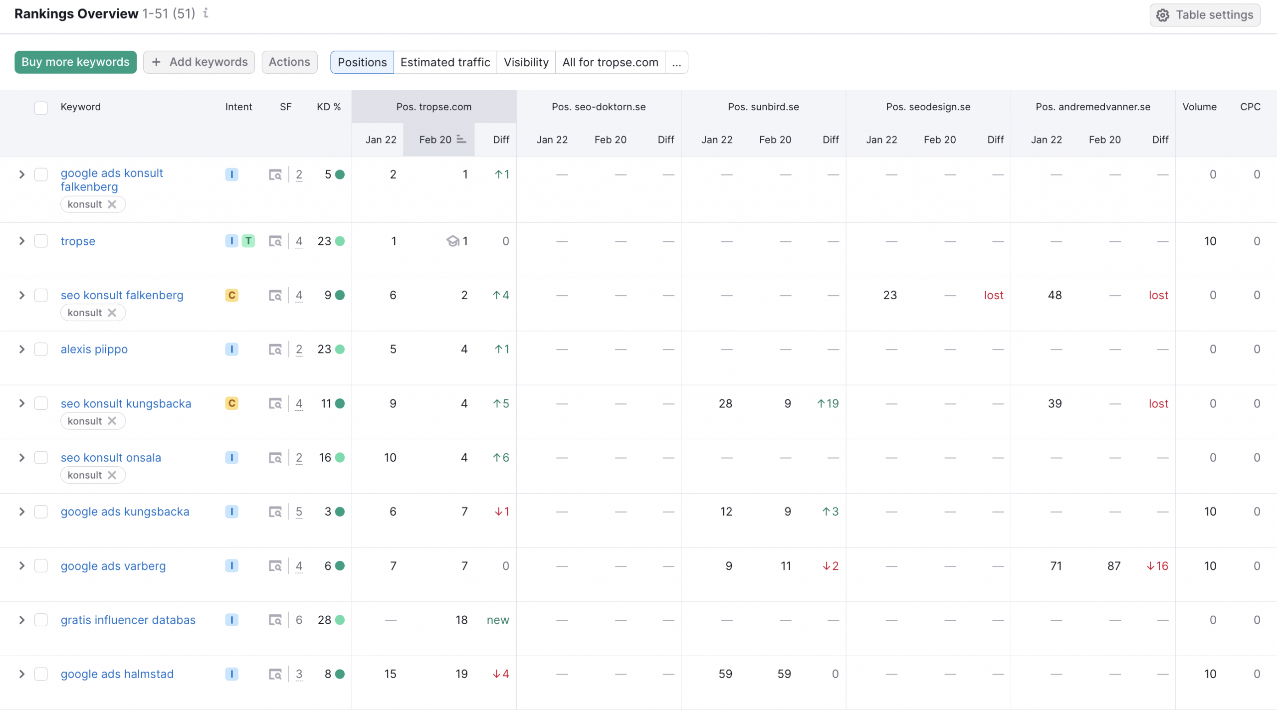Open SERP features icon for google ads varberg
Viewport: 1277px width, 710px height.
[x=275, y=566]
